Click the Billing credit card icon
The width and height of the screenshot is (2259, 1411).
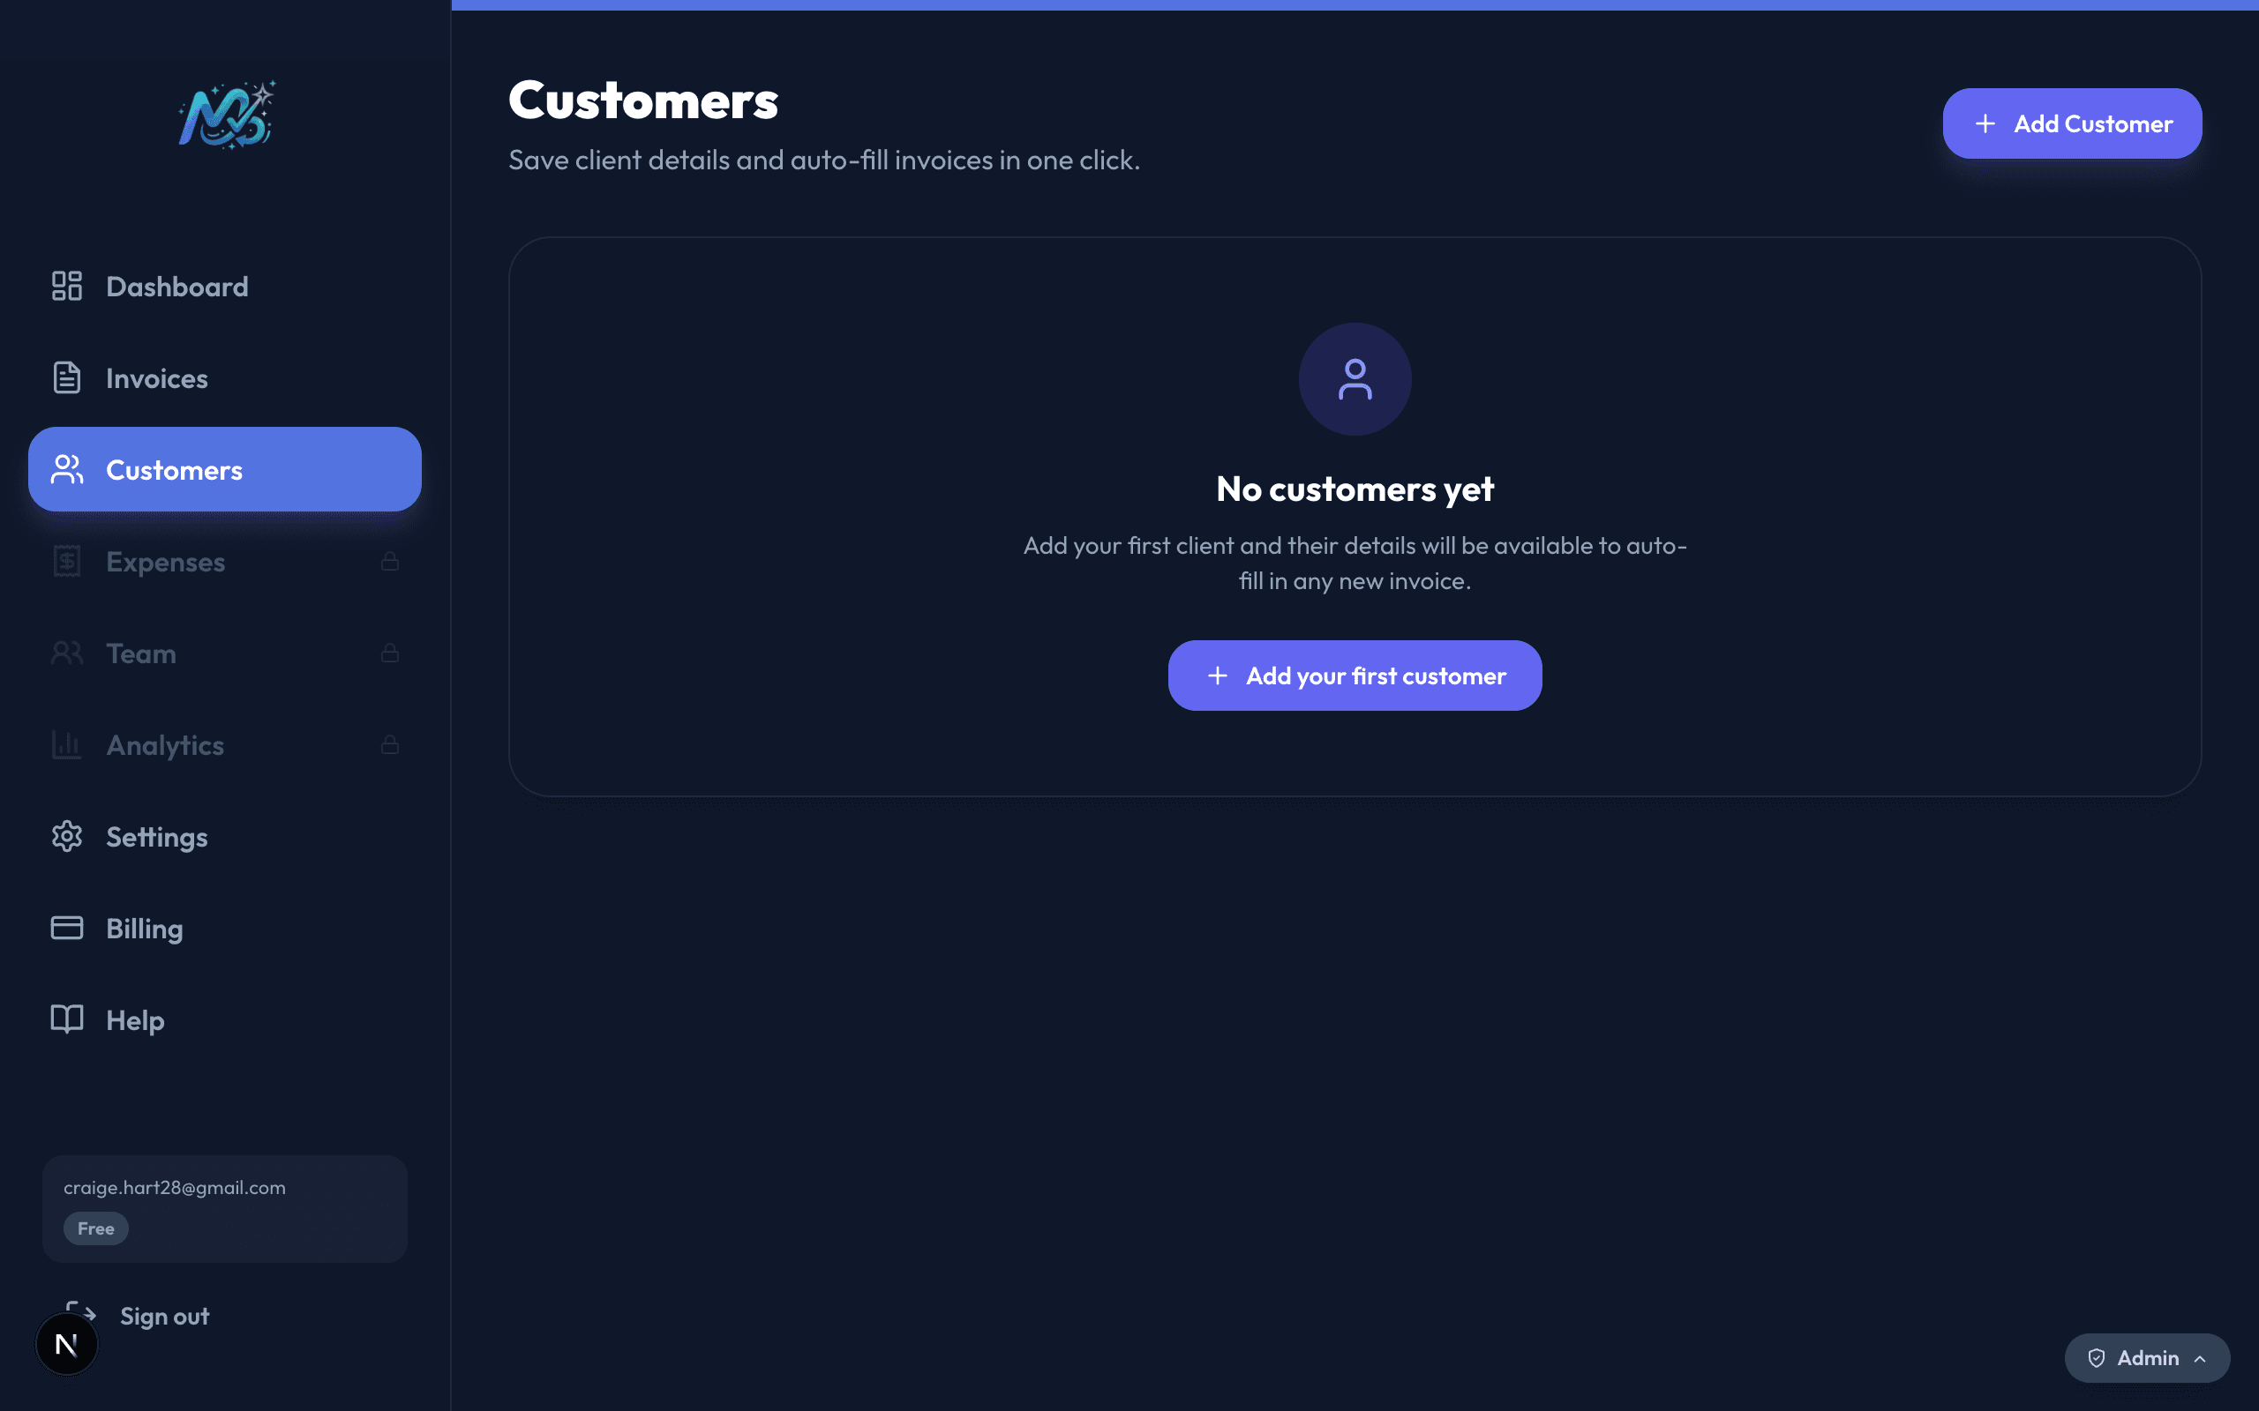[66, 928]
